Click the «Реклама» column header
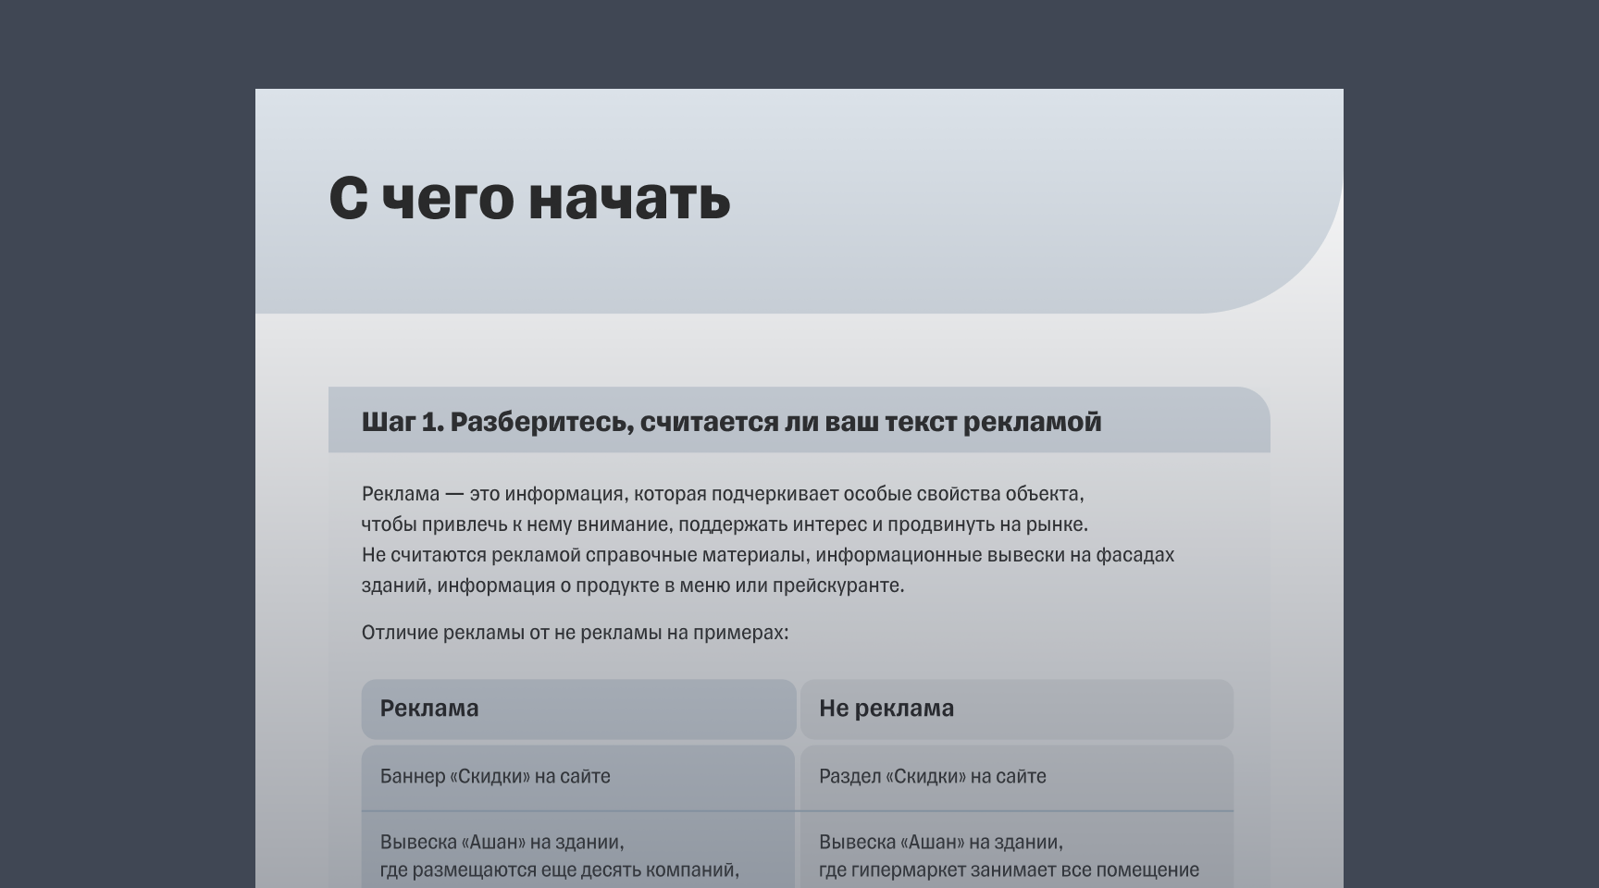 tap(428, 709)
